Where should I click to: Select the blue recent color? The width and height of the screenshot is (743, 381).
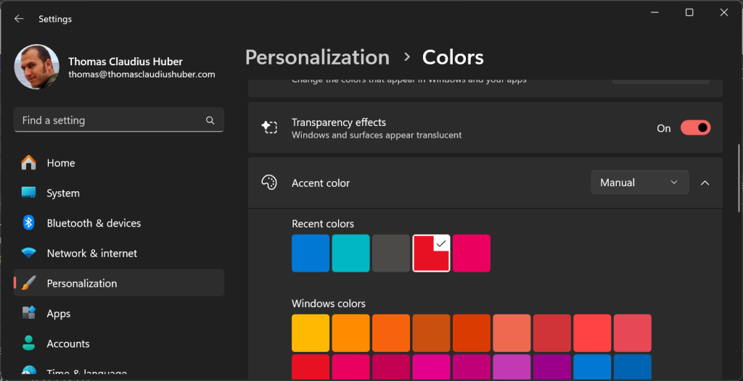coord(311,254)
